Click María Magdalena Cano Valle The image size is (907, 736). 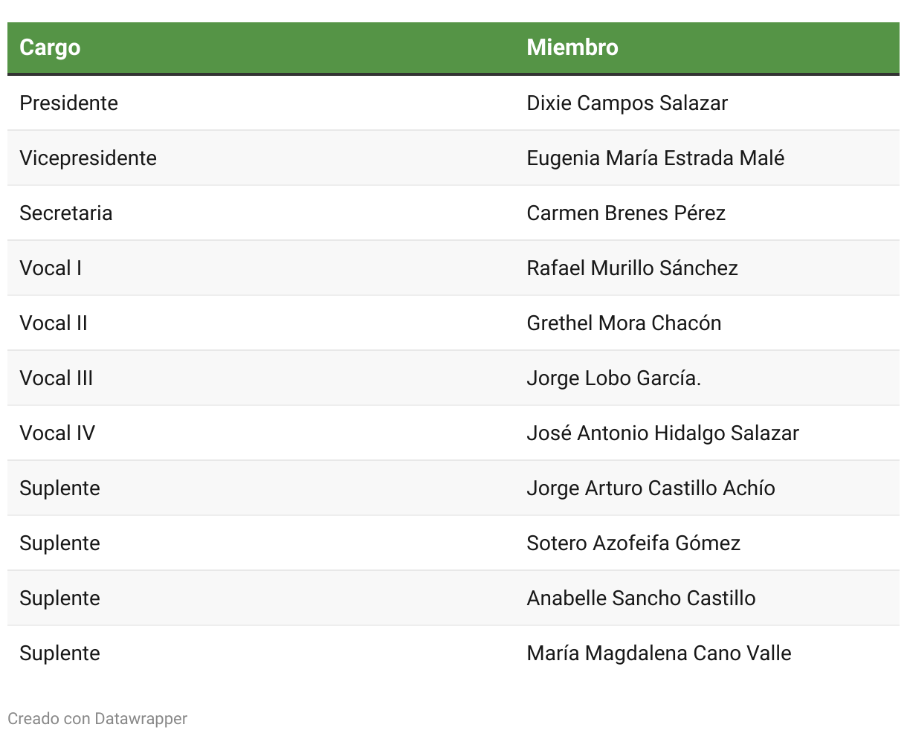coord(659,653)
